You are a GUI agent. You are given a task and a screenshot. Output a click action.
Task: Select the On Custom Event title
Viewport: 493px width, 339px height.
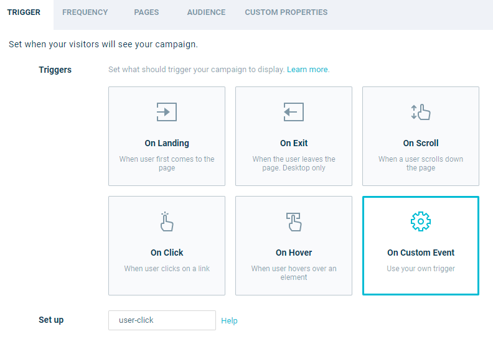point(421,253)
